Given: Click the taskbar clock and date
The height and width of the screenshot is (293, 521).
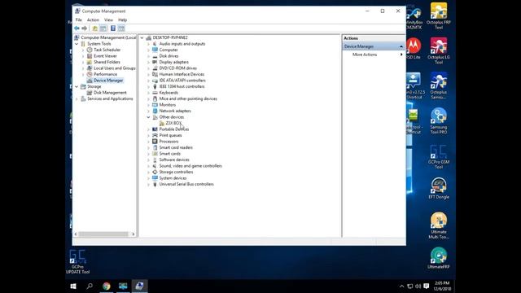Looking at the screenshot, I should [x=442, y=286].
